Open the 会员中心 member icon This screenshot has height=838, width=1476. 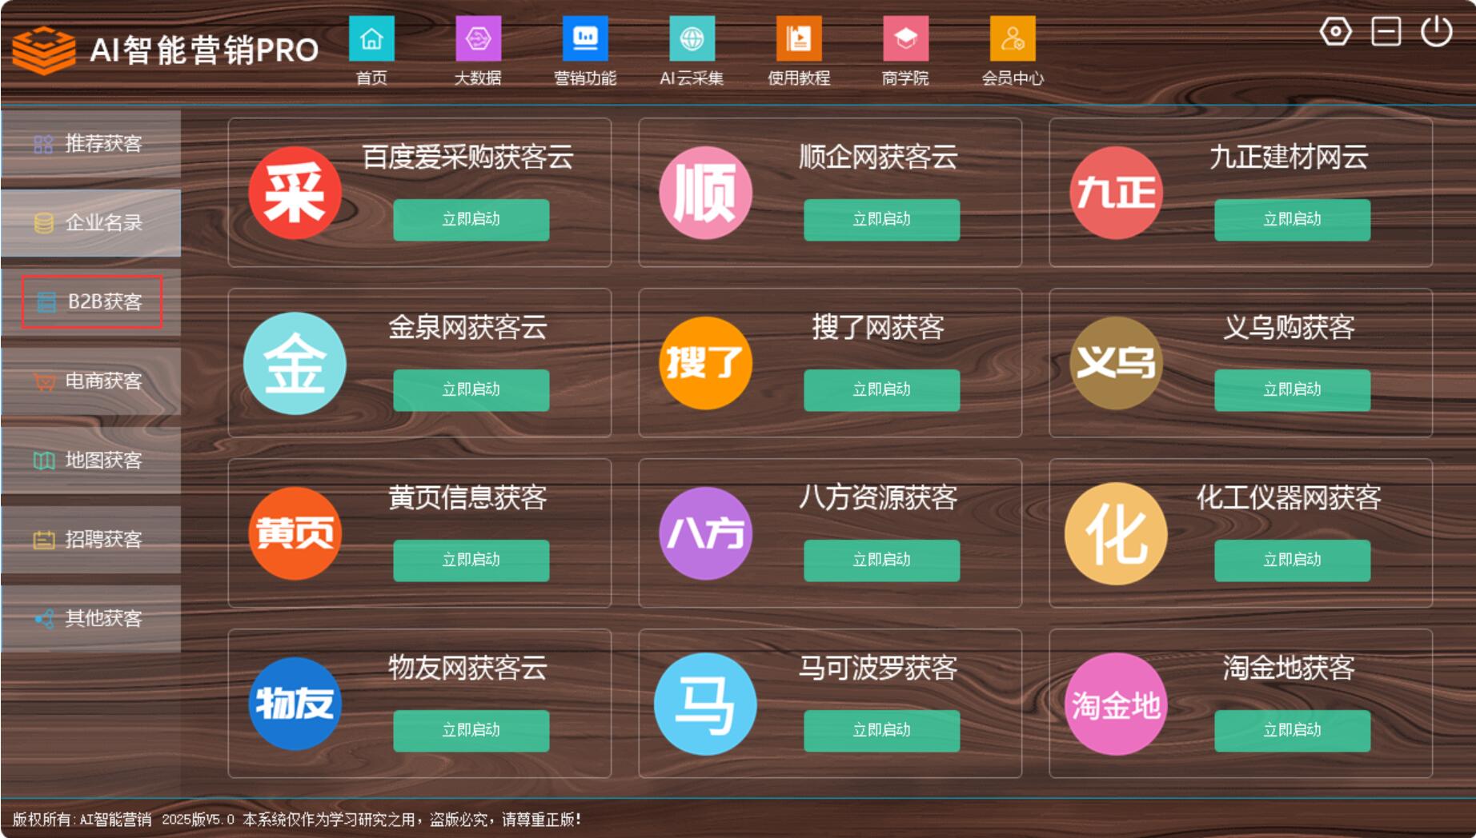pos(1013,39)
